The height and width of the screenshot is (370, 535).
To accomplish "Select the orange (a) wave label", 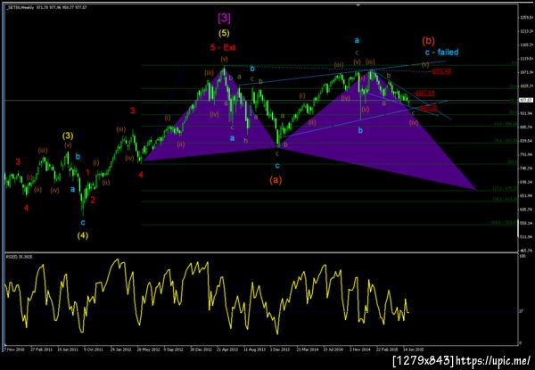I will tap(276, 180).
